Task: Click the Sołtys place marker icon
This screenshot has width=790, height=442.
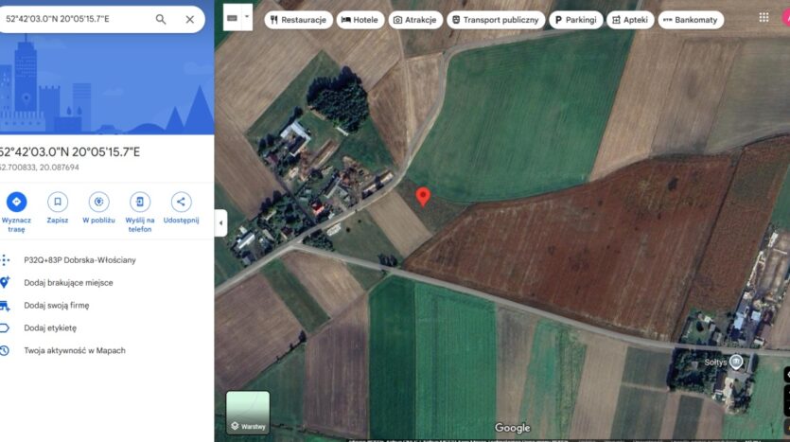Action: 736,362
